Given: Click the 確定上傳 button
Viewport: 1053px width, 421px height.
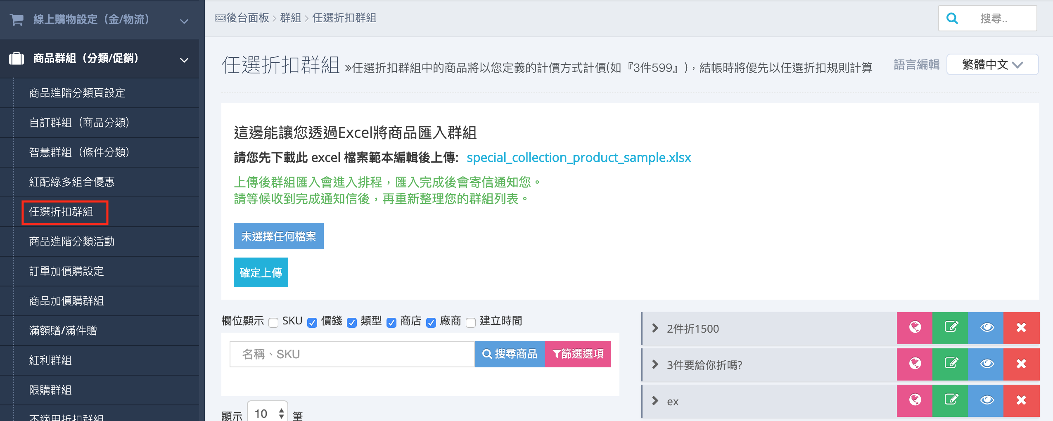Looking at the screenshot, I should click(261, 272).
